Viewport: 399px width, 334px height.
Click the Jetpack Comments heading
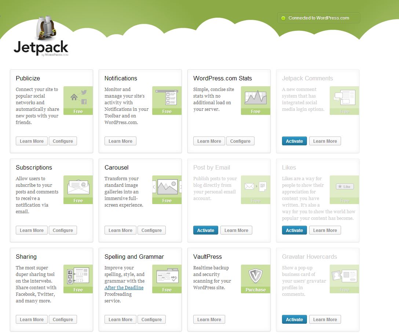click(307, 79)
